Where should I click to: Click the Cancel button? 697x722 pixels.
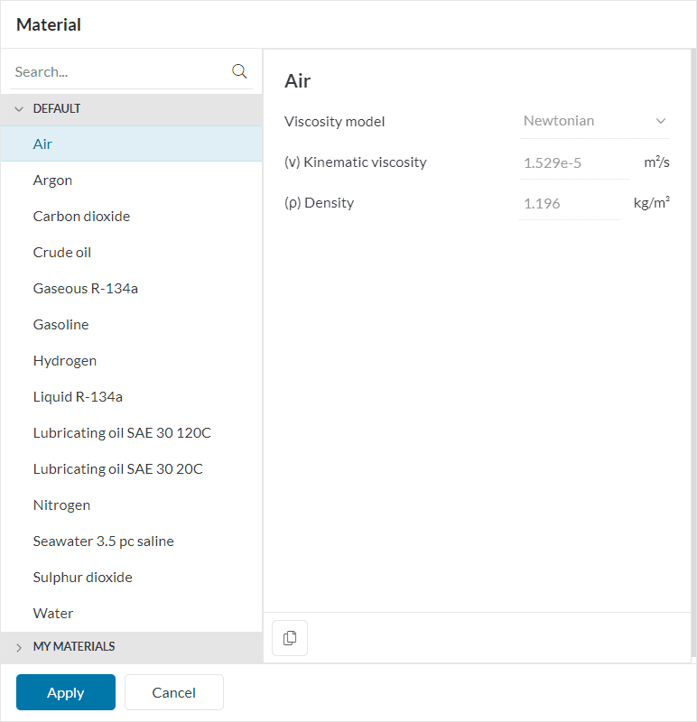click(x=174, y=692)
